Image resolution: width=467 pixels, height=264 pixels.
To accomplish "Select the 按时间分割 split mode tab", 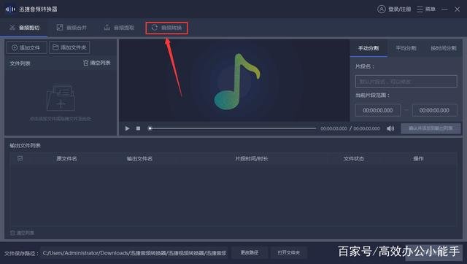I will tap(444, 48).
